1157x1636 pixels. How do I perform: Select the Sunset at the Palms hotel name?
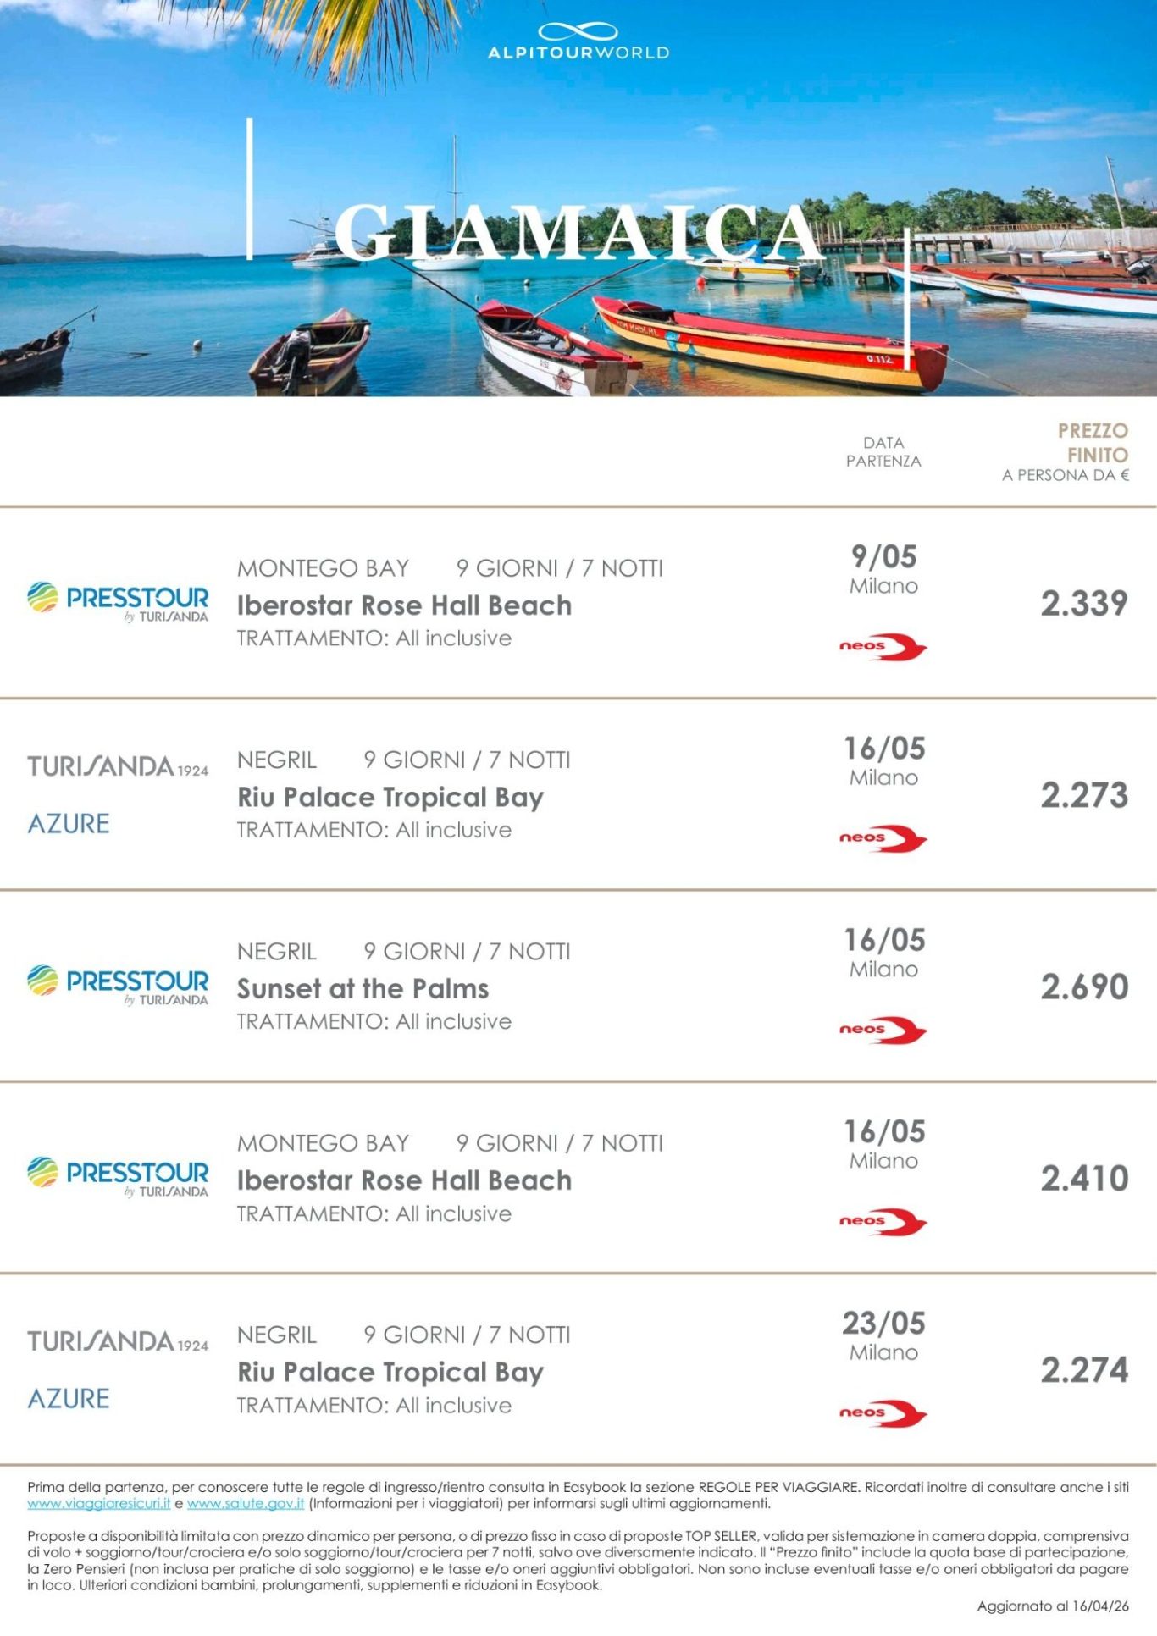(x=363, y=989)
